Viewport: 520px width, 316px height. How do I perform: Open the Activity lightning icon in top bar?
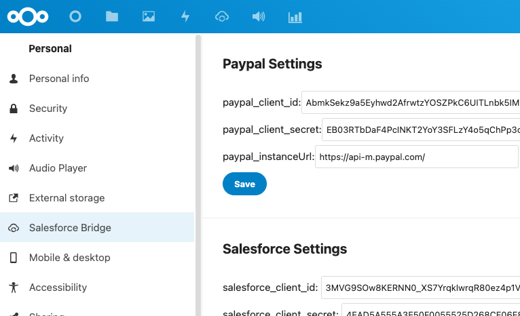click(185, 16)
